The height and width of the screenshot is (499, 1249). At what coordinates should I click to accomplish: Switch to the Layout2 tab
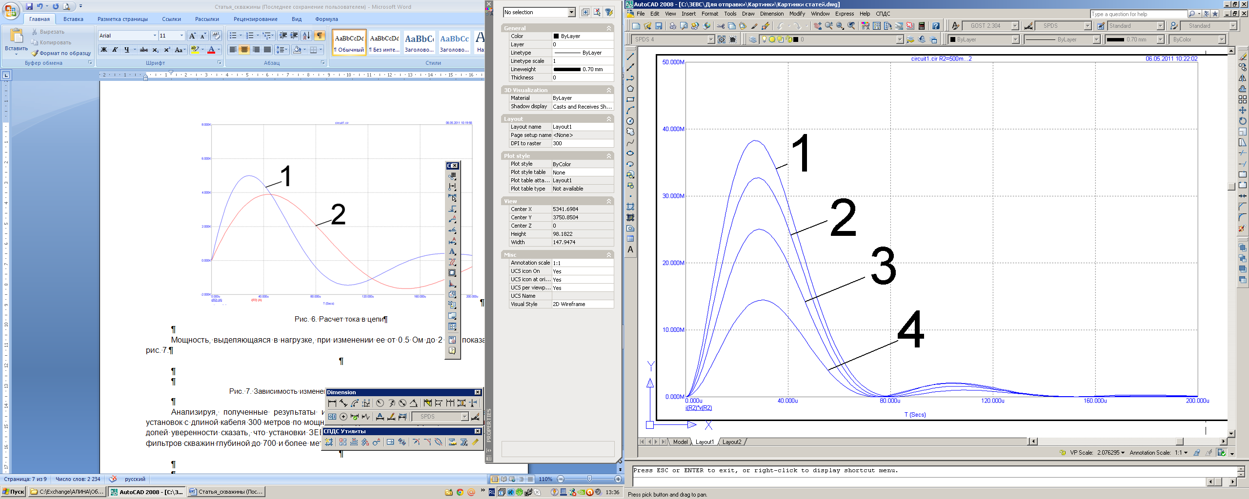tap(731, 442)
